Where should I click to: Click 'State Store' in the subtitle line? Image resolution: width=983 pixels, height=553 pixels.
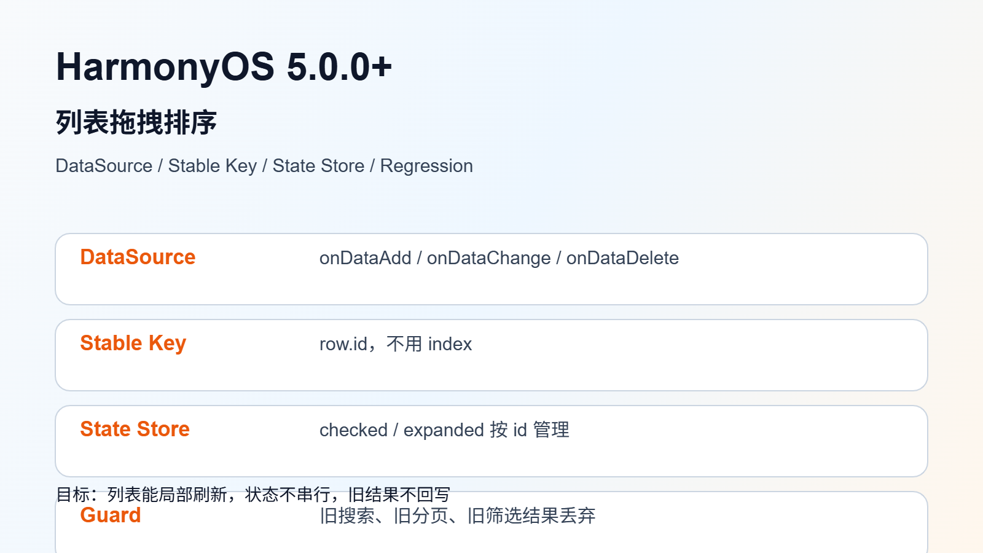point(318,166)
